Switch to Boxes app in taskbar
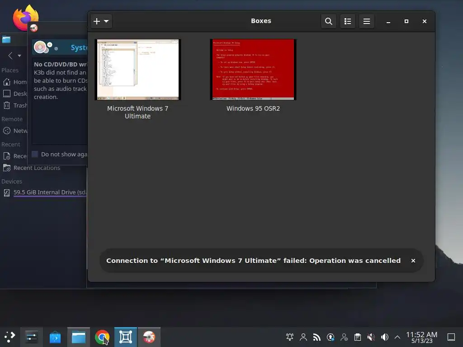 pos(126,337)
